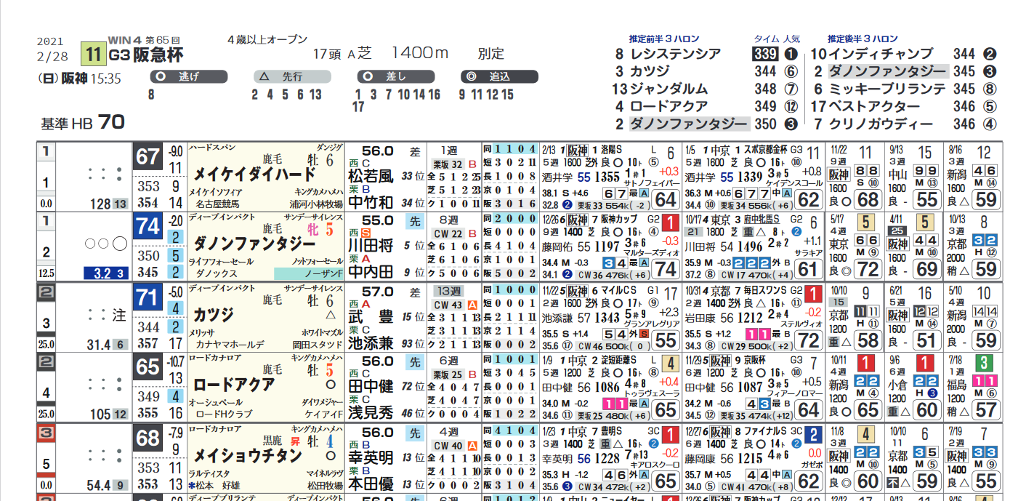The width and height of the screenshot is (1034, 501).
Task: Click horse name メイショウチタン
Action: (x=248, y=455)
